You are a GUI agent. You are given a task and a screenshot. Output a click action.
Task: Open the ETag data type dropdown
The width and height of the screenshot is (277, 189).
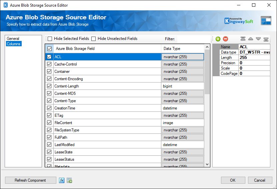click(183, 115)
